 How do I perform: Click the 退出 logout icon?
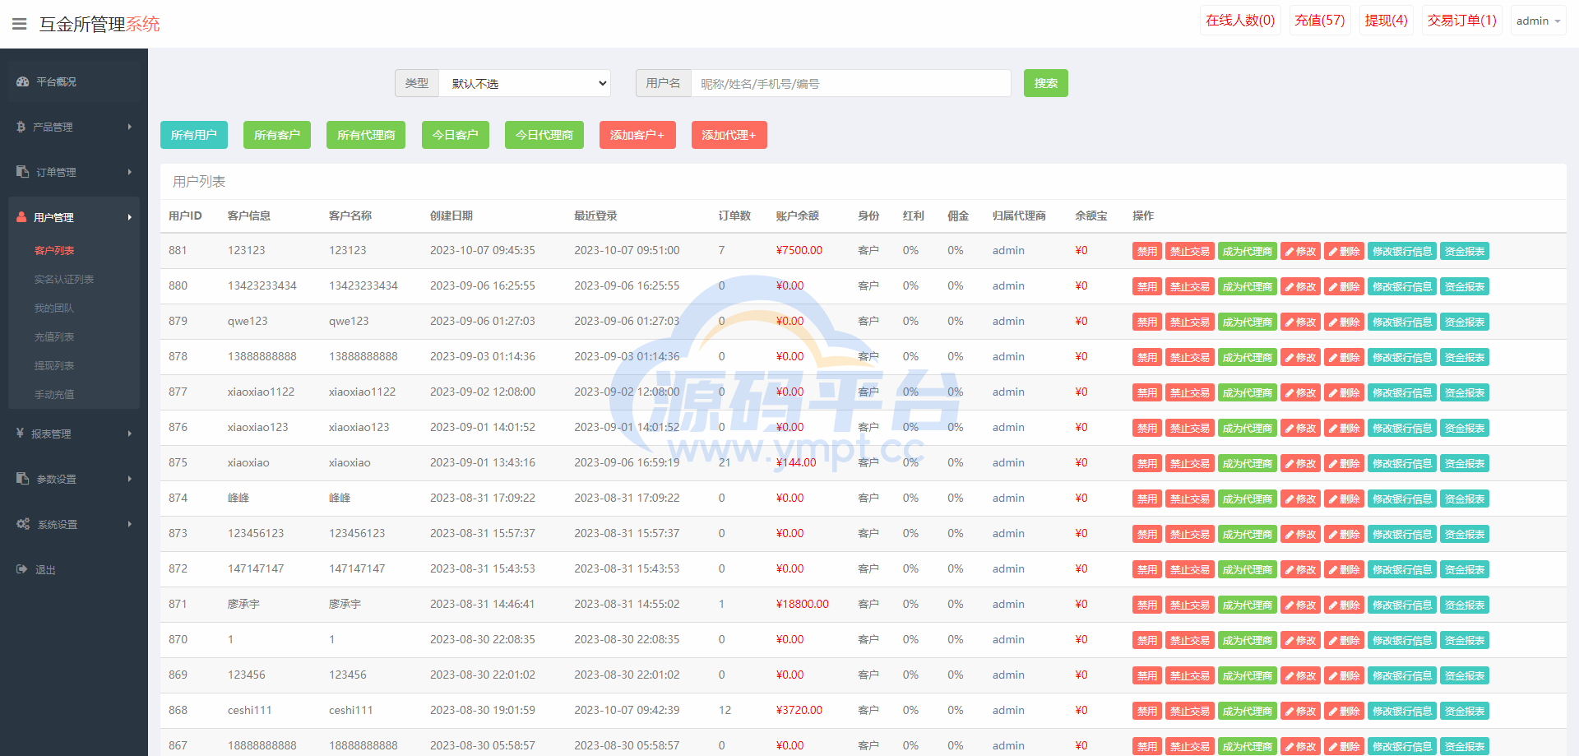coord(22,569)
